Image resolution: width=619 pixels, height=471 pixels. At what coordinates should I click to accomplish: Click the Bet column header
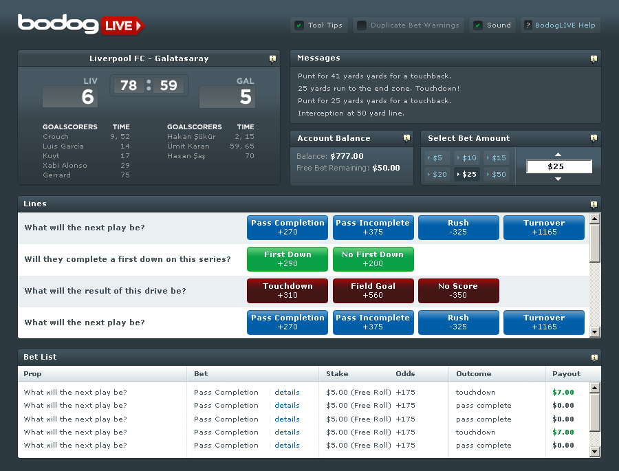(x=201, y=374)
